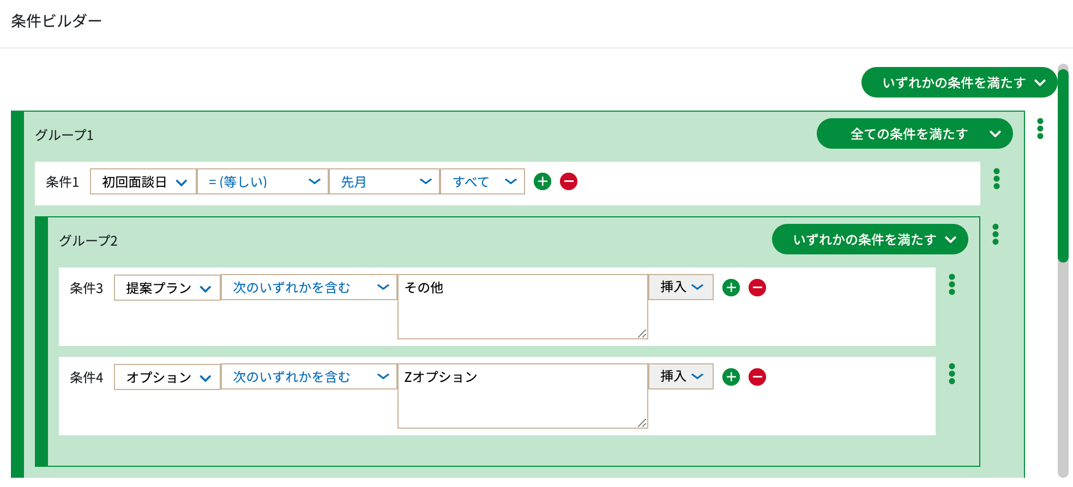Click the 挿入 button in 条件3
Screen dimensions: 1073x487
681,287
